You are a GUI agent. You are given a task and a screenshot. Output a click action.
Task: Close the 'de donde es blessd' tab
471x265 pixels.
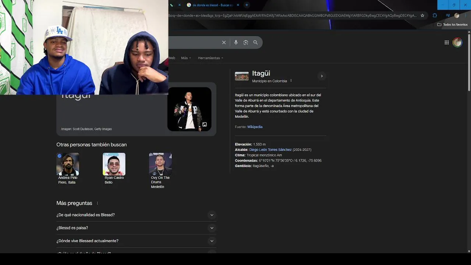click(238, 5)
